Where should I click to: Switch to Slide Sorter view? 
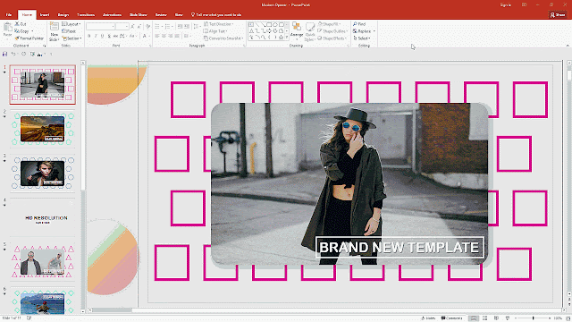click(484, 318)
